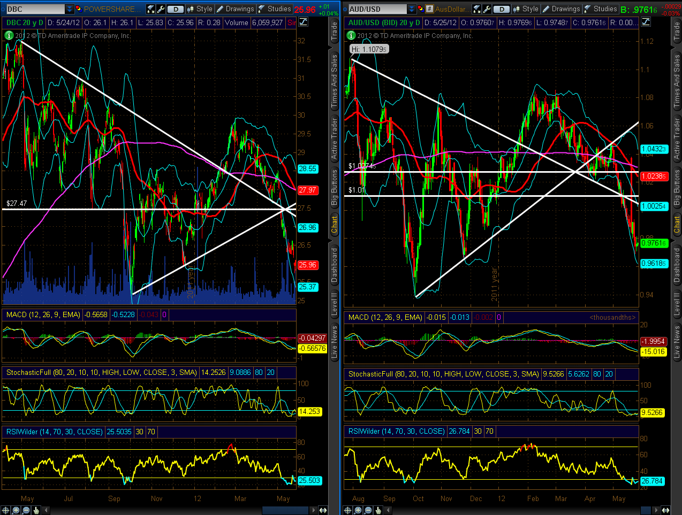This screenshot has height=515, width=682.
Task: Open Style menu on AUD/USD chart
Action: [526, 9]
